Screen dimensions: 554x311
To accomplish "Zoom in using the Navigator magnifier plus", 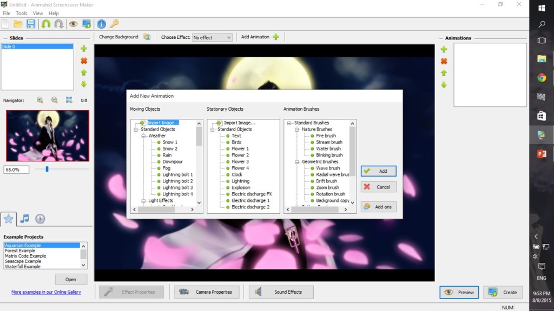I will point(40,100).
